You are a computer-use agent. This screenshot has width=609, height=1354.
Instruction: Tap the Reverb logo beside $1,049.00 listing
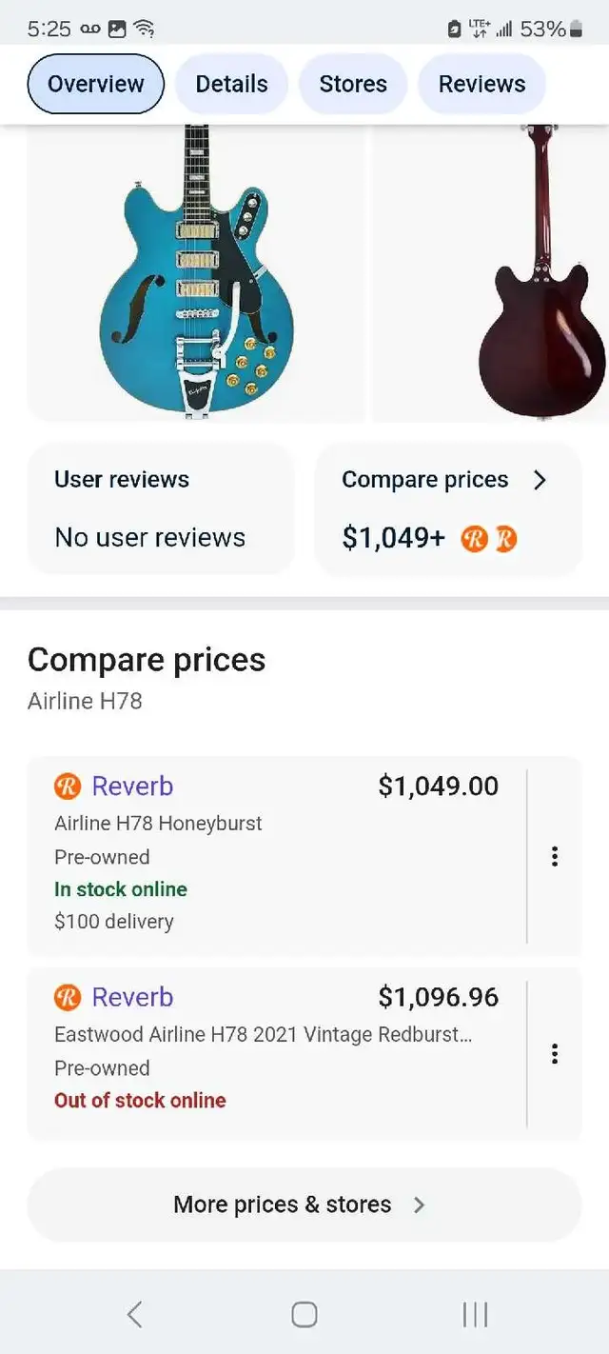[x=68, y=787]
